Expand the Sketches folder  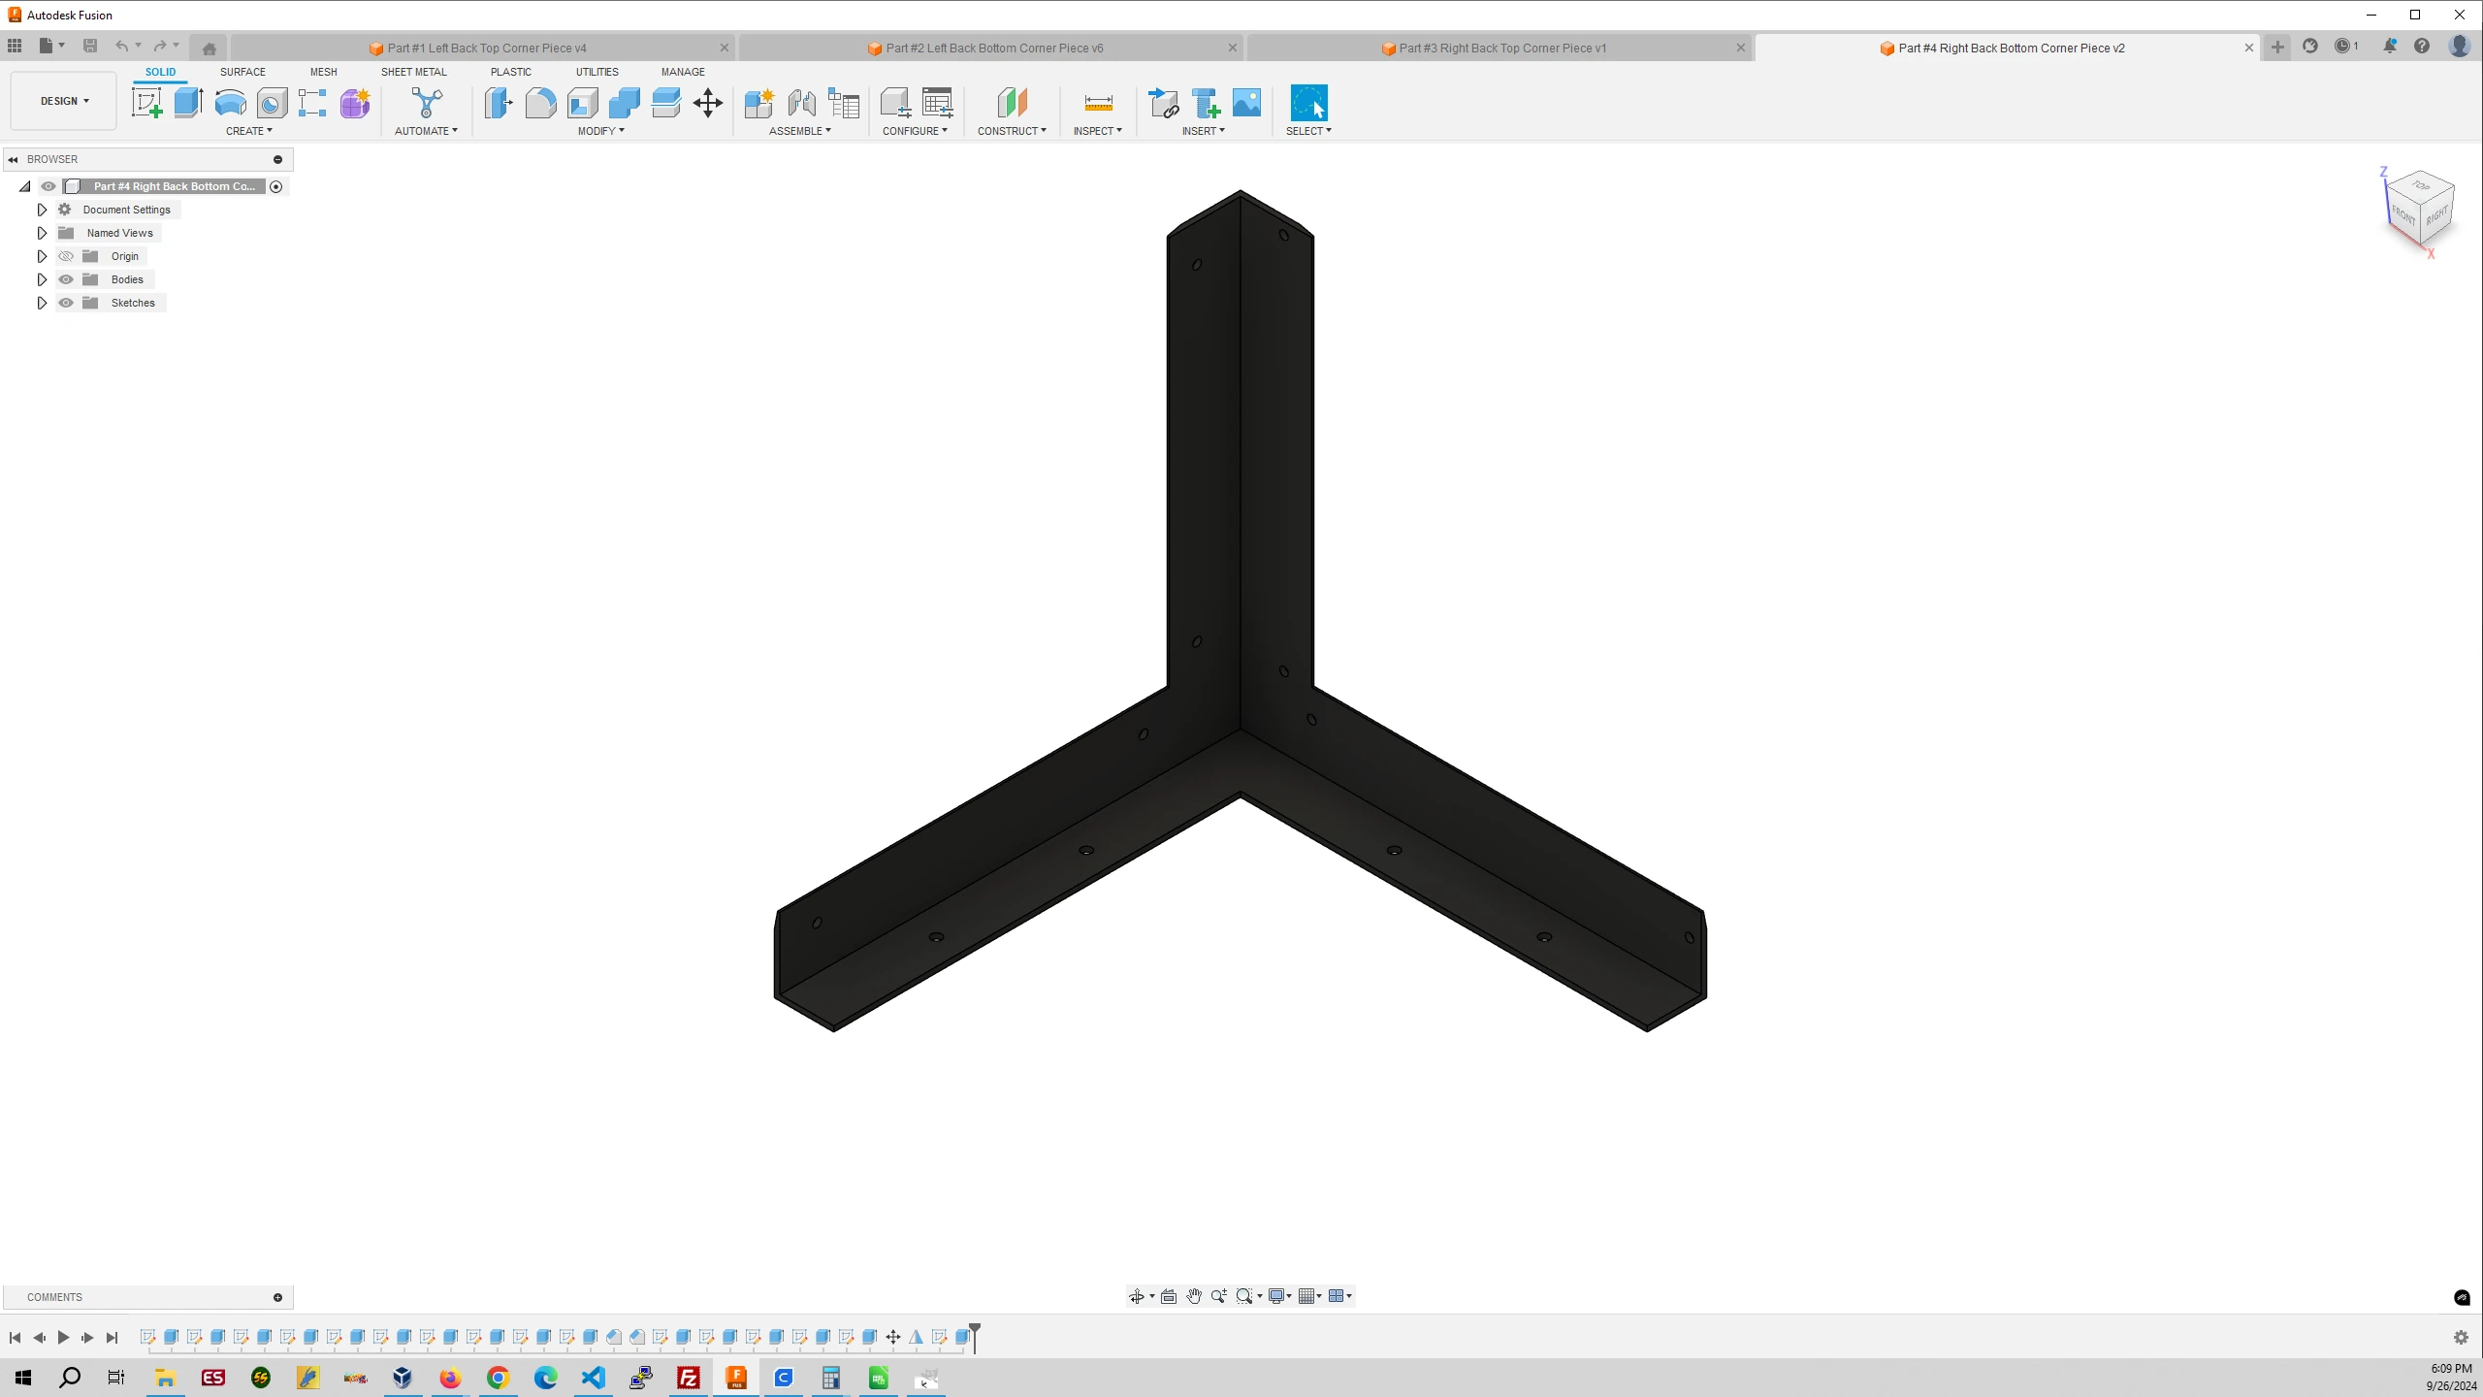[42, 303]
